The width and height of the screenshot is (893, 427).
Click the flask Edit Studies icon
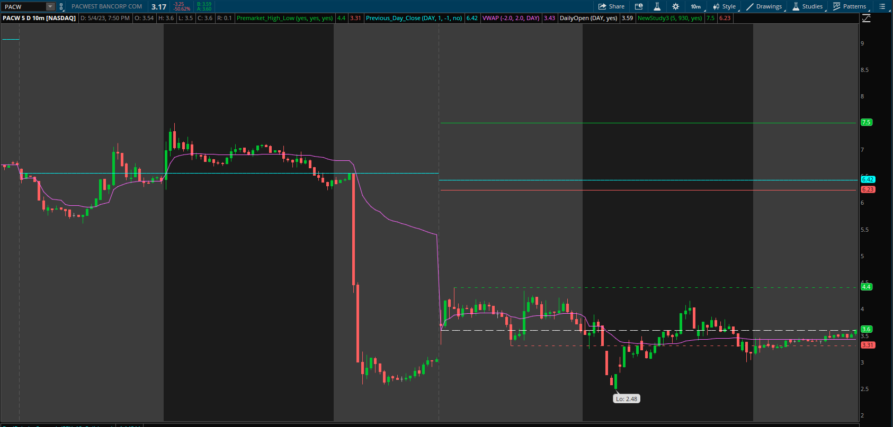click(x=657, y=7)
